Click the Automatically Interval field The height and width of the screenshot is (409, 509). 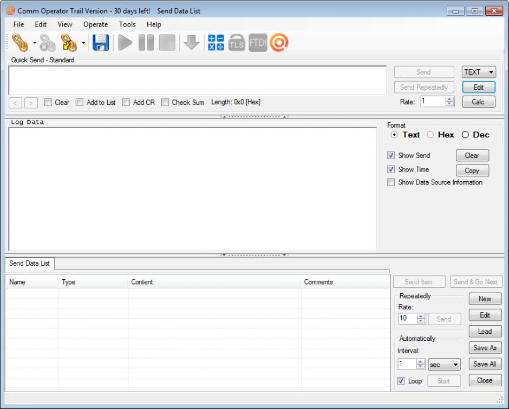(x=407, y=364)
